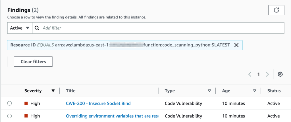The width and height of the screenshot is (291, 122).
Task: Sort by the Title column header
Action: coord(71,91)
